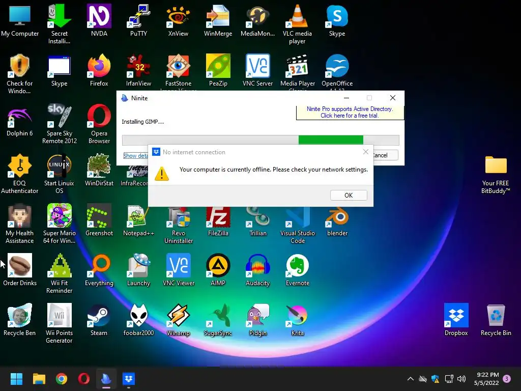The height and width of the screenshot is (391, 521).
Task: Select Super Mario 64 desktop icon
Action: click(x=59, y=224)
